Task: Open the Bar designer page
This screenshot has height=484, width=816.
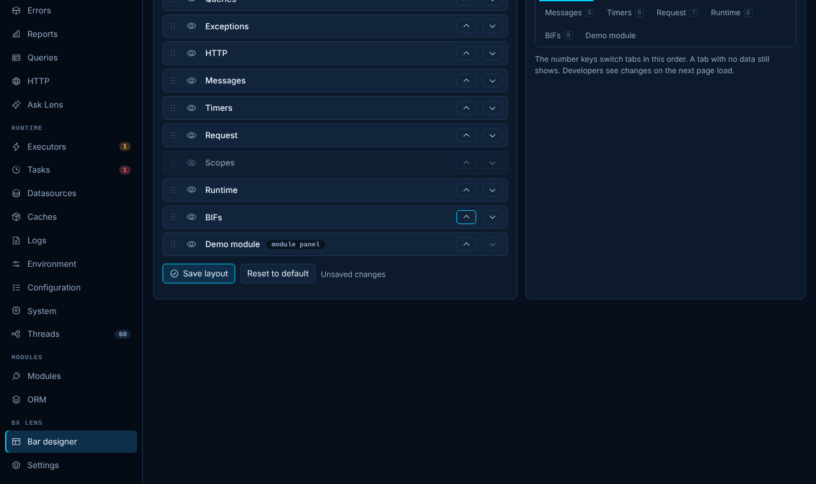Action: point(71,441)
